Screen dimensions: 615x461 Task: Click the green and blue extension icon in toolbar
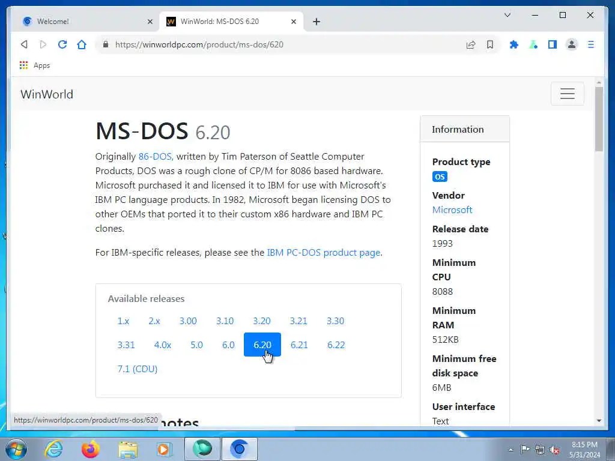[533, 44]
